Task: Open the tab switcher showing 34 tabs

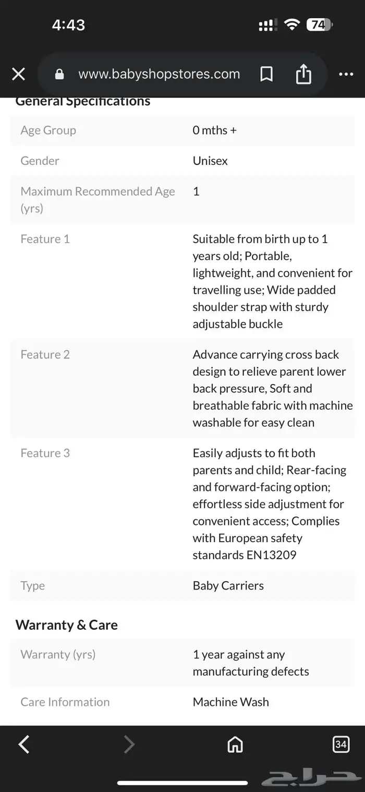Action: (341, 744)
